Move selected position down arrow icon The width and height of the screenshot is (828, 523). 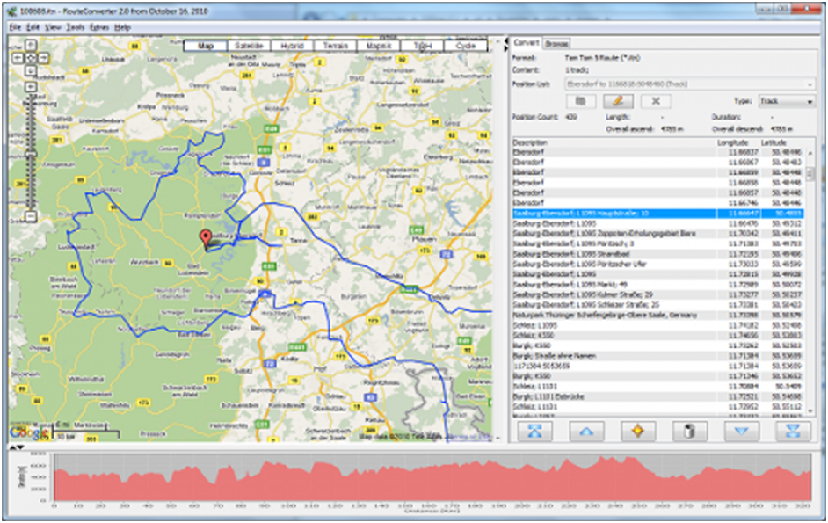(x=741, y=431)
